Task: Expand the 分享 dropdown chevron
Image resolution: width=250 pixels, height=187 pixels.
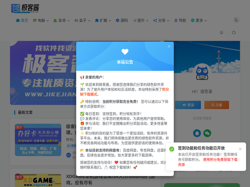Action: 168,21
